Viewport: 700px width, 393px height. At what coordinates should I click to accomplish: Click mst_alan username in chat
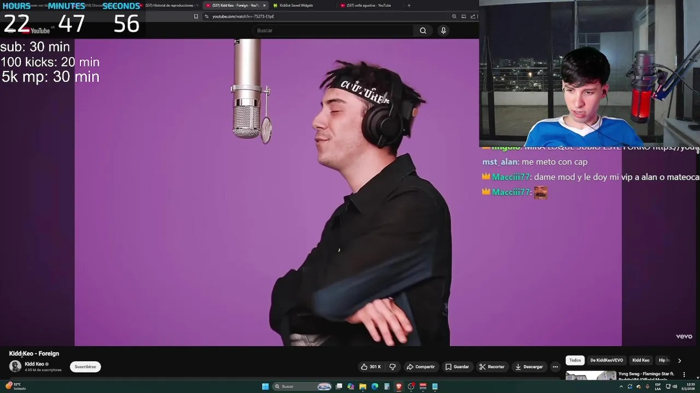(x=500, y=162)
